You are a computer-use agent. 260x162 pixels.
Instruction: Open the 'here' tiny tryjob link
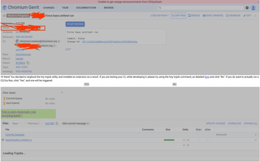point(207,77)
